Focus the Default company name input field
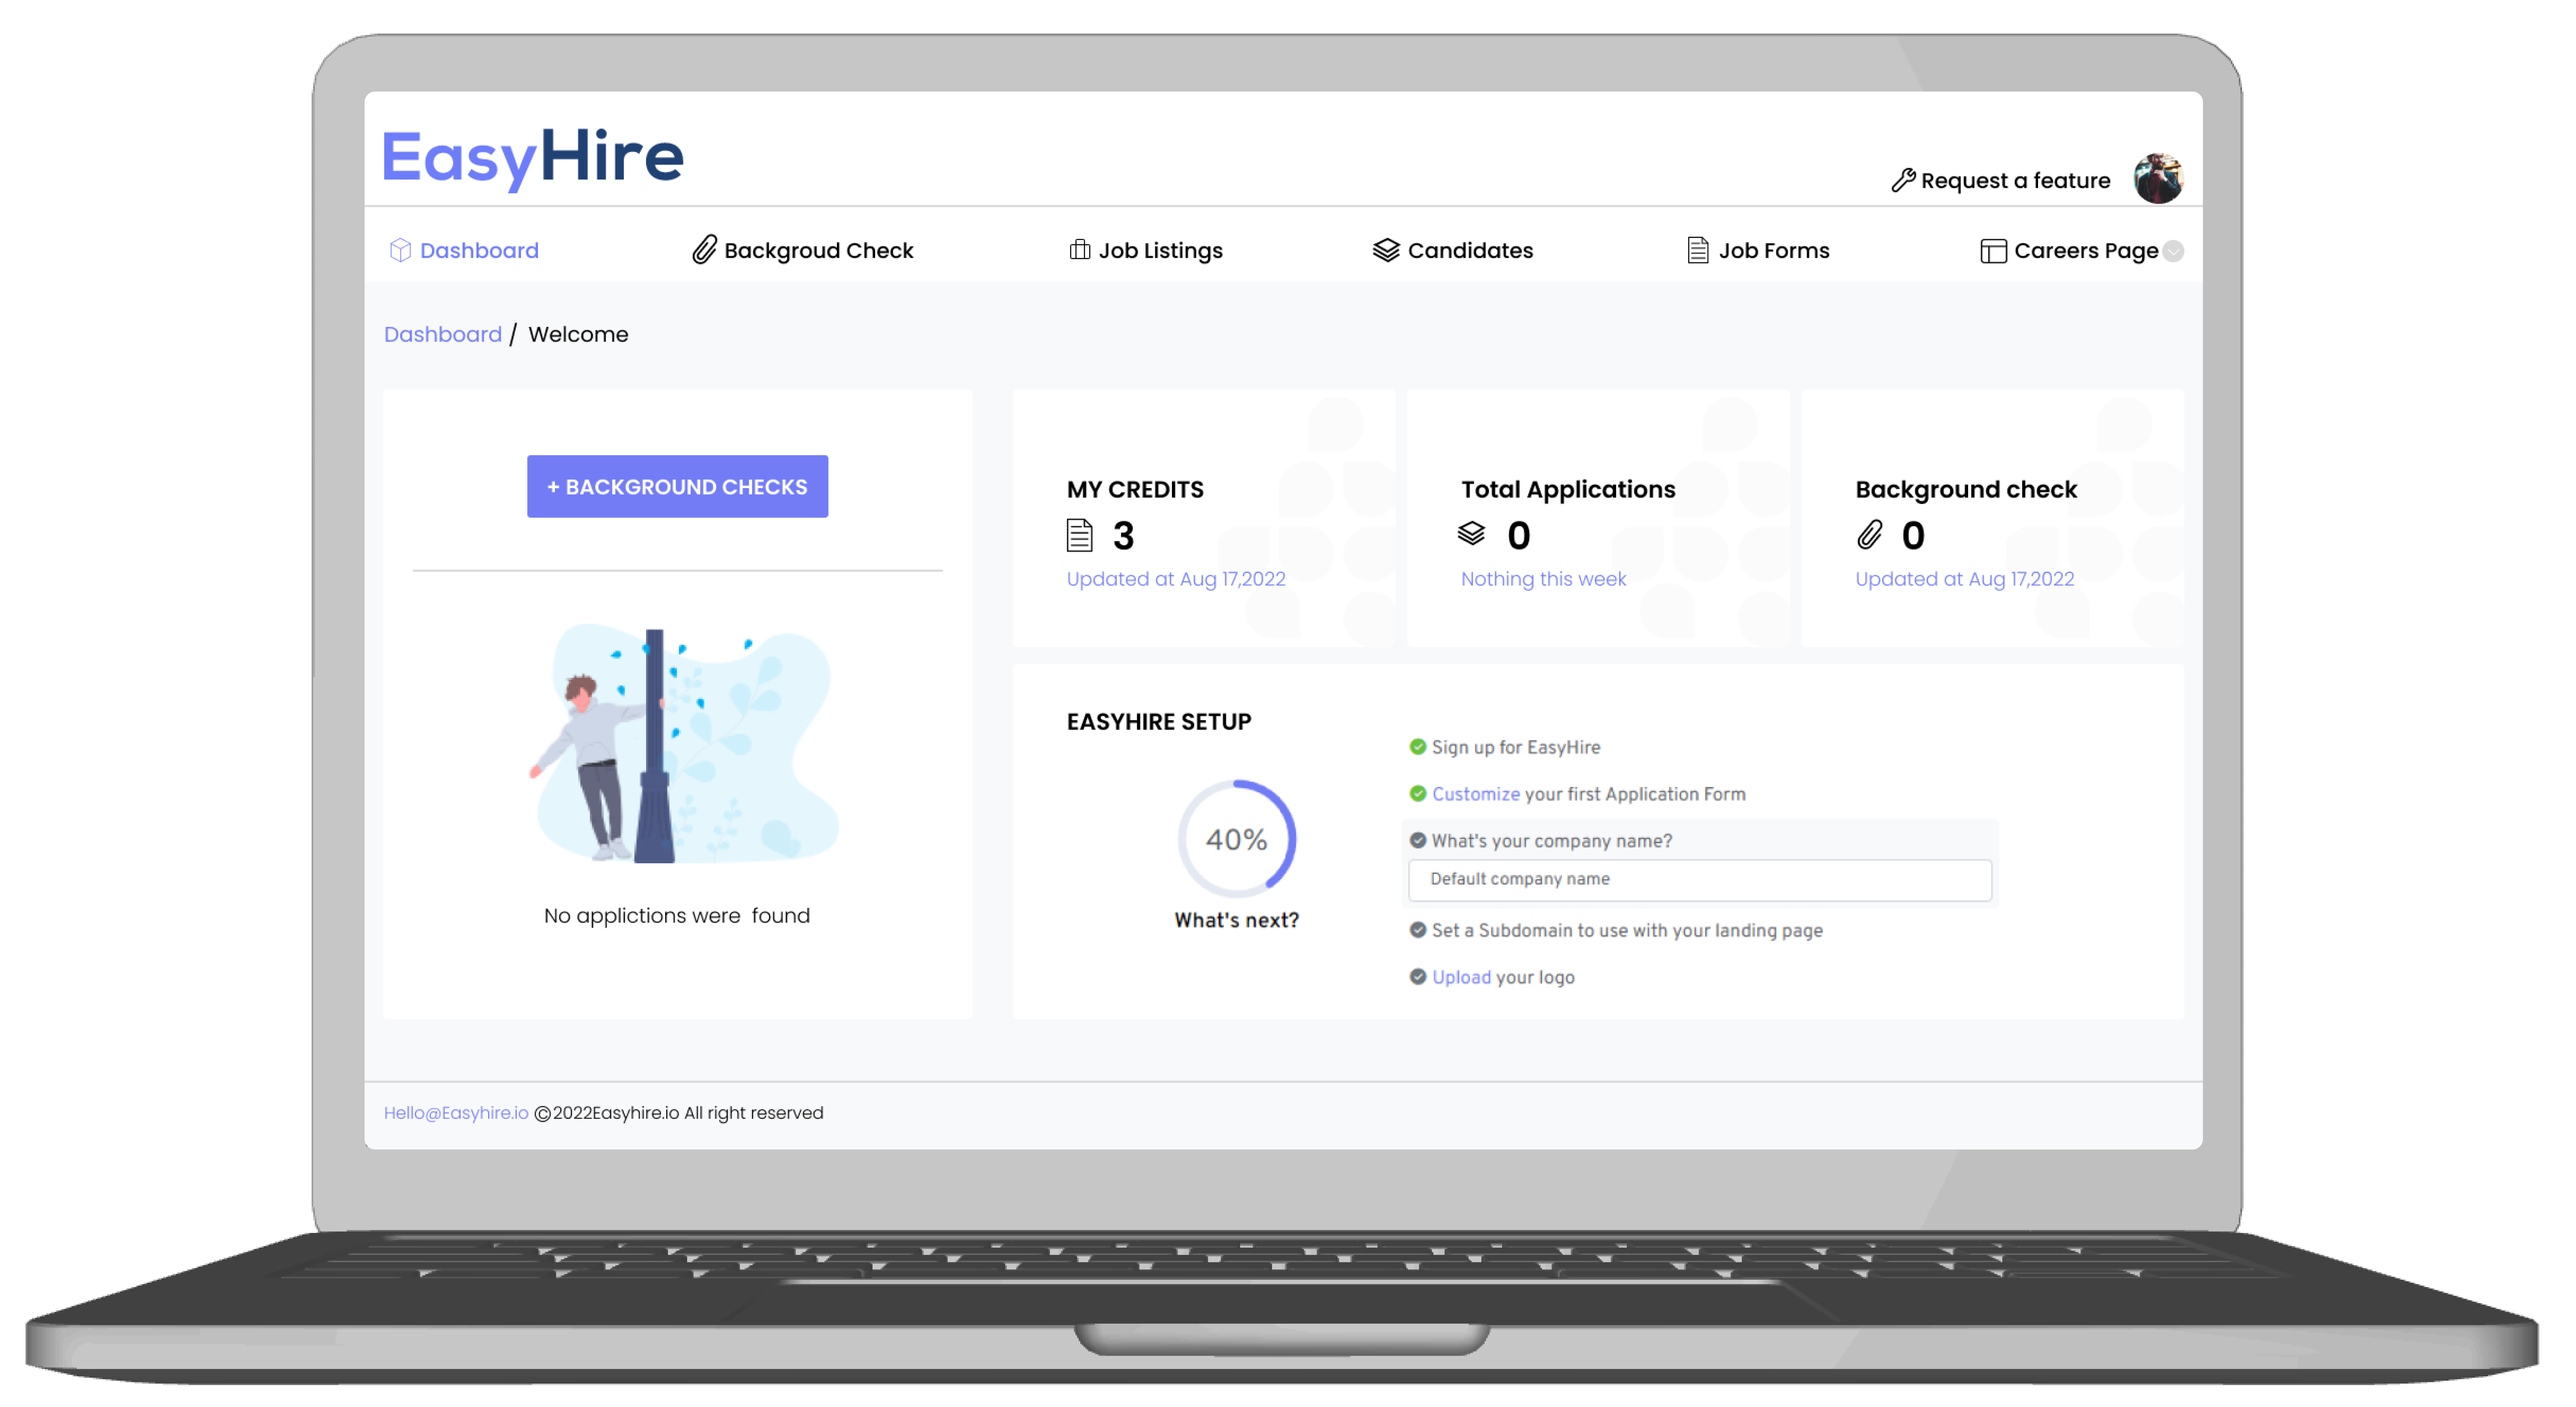The width and height of the screenshot is (2576, 1407). 1699,879
